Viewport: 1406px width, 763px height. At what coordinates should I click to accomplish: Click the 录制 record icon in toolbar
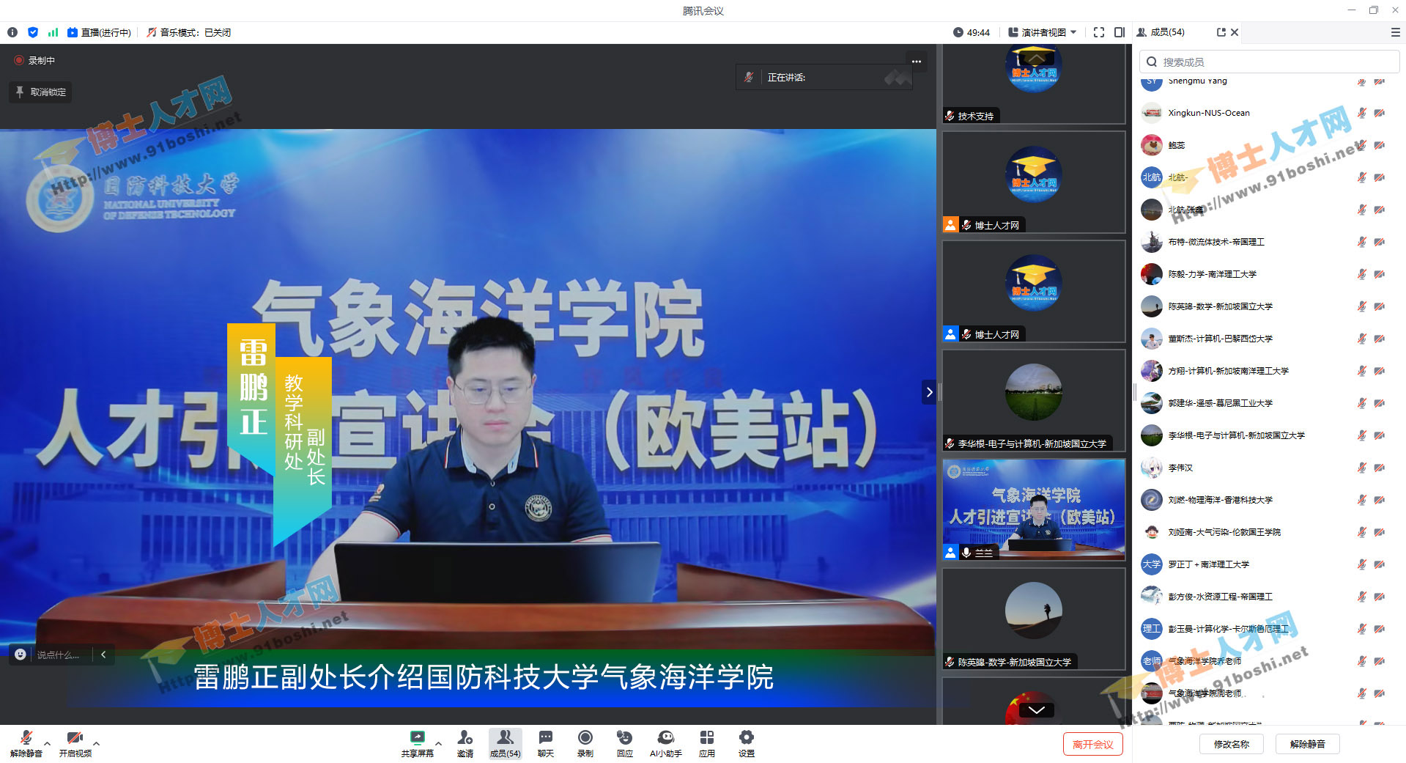click(x=585, y=742)
